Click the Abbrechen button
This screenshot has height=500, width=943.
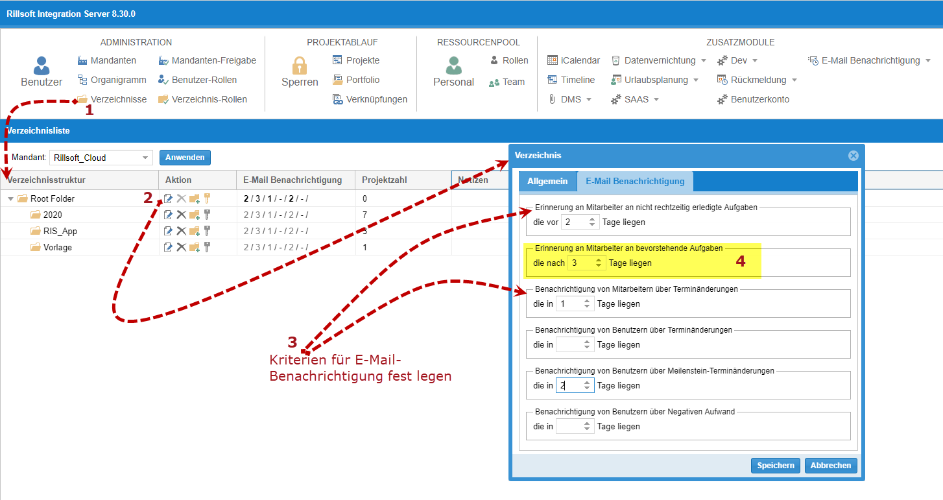tap(831, 466)
